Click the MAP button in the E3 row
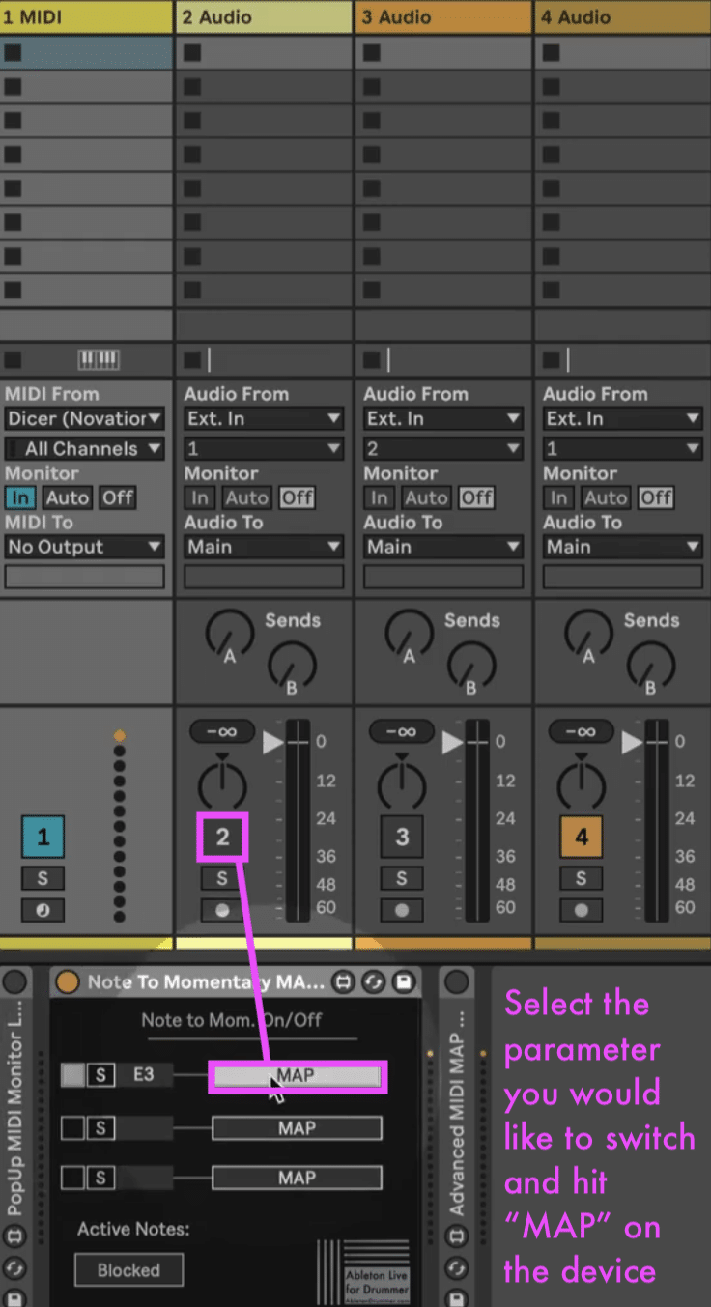 tap(297, 1075)
